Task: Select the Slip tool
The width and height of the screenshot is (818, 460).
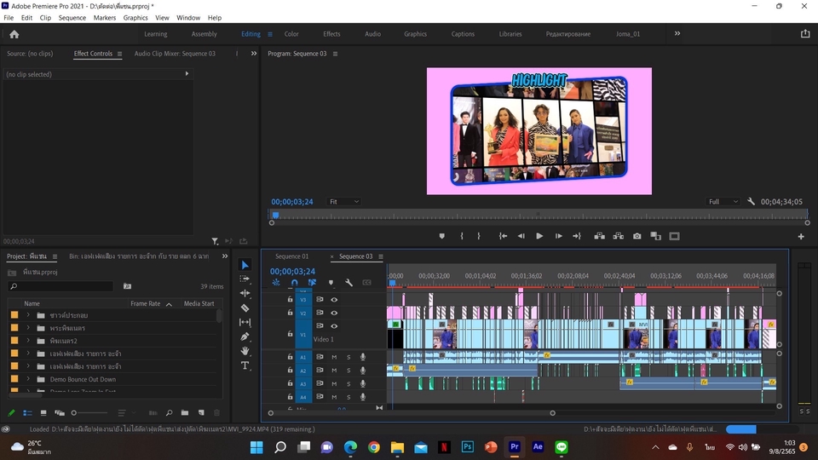Action: (245, 322)
